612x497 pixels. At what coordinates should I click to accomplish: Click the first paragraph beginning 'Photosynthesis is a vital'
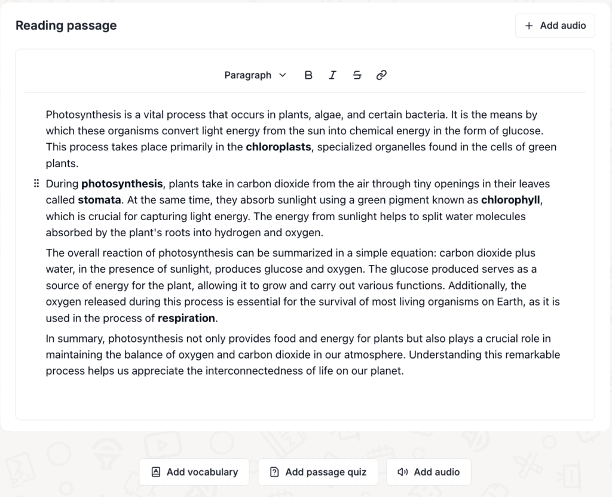pos(301,139)
